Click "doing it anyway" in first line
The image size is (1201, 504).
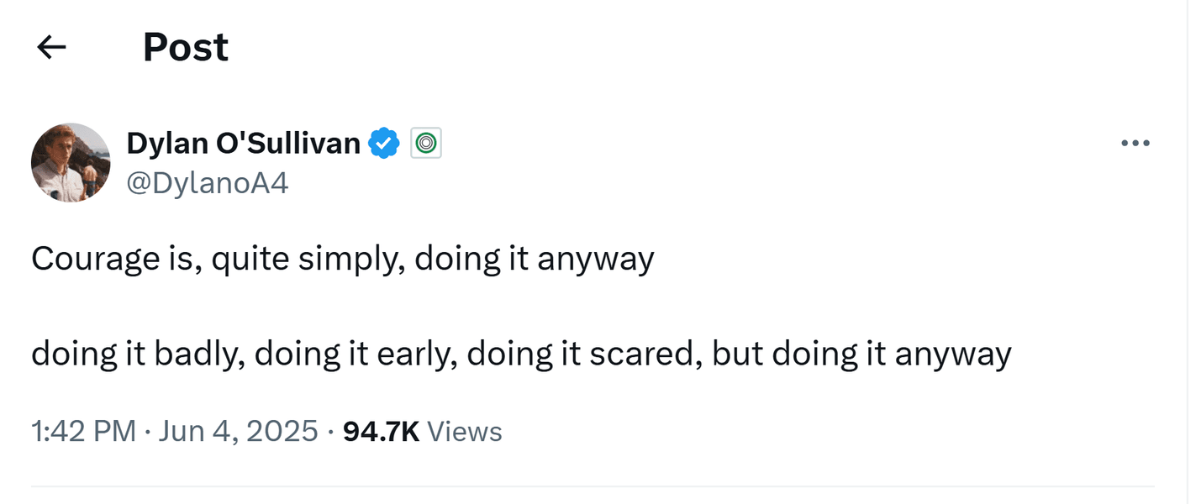point(535,259)
